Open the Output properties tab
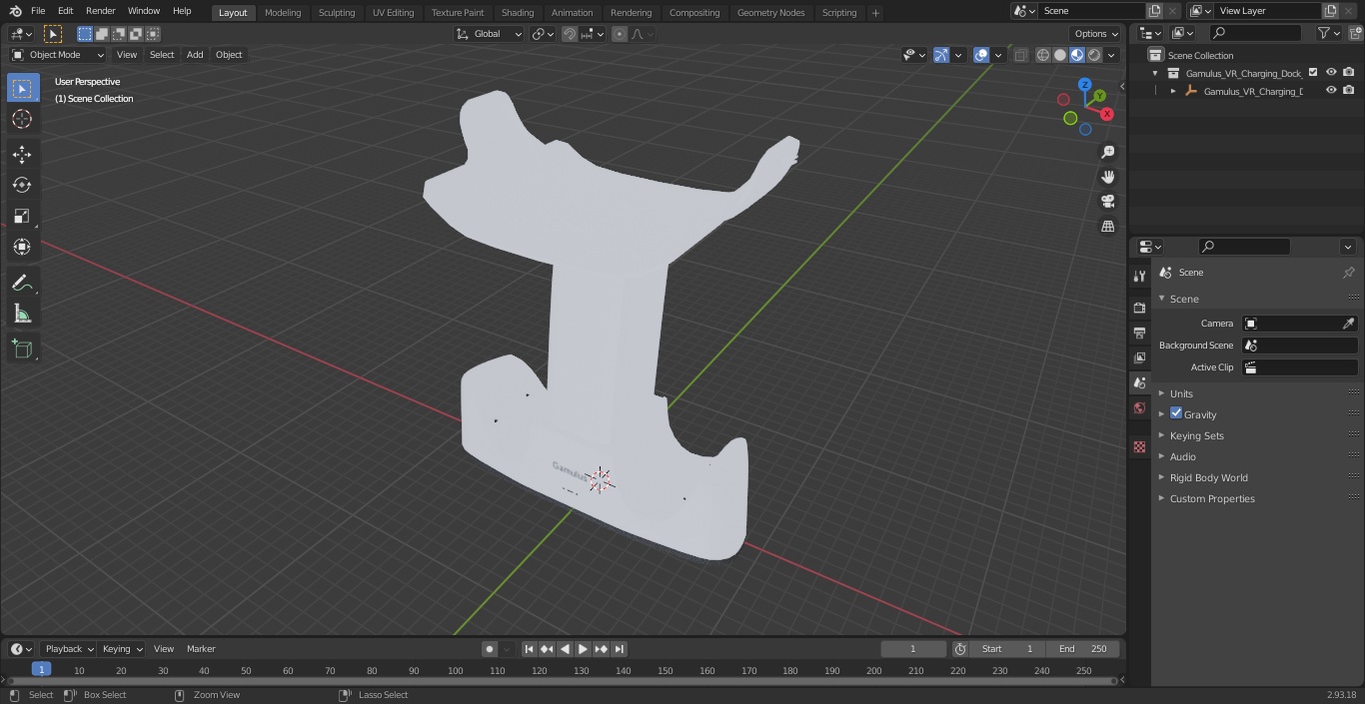This screenshot has height=704, width=1365. pos(1139,333)
